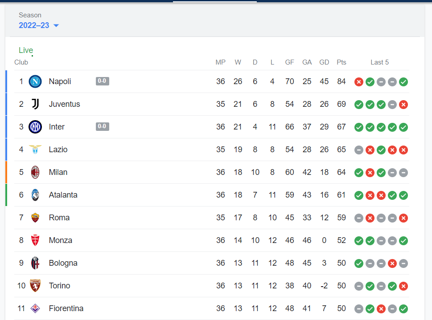Click the Juventus team name link

click(64, 104)
